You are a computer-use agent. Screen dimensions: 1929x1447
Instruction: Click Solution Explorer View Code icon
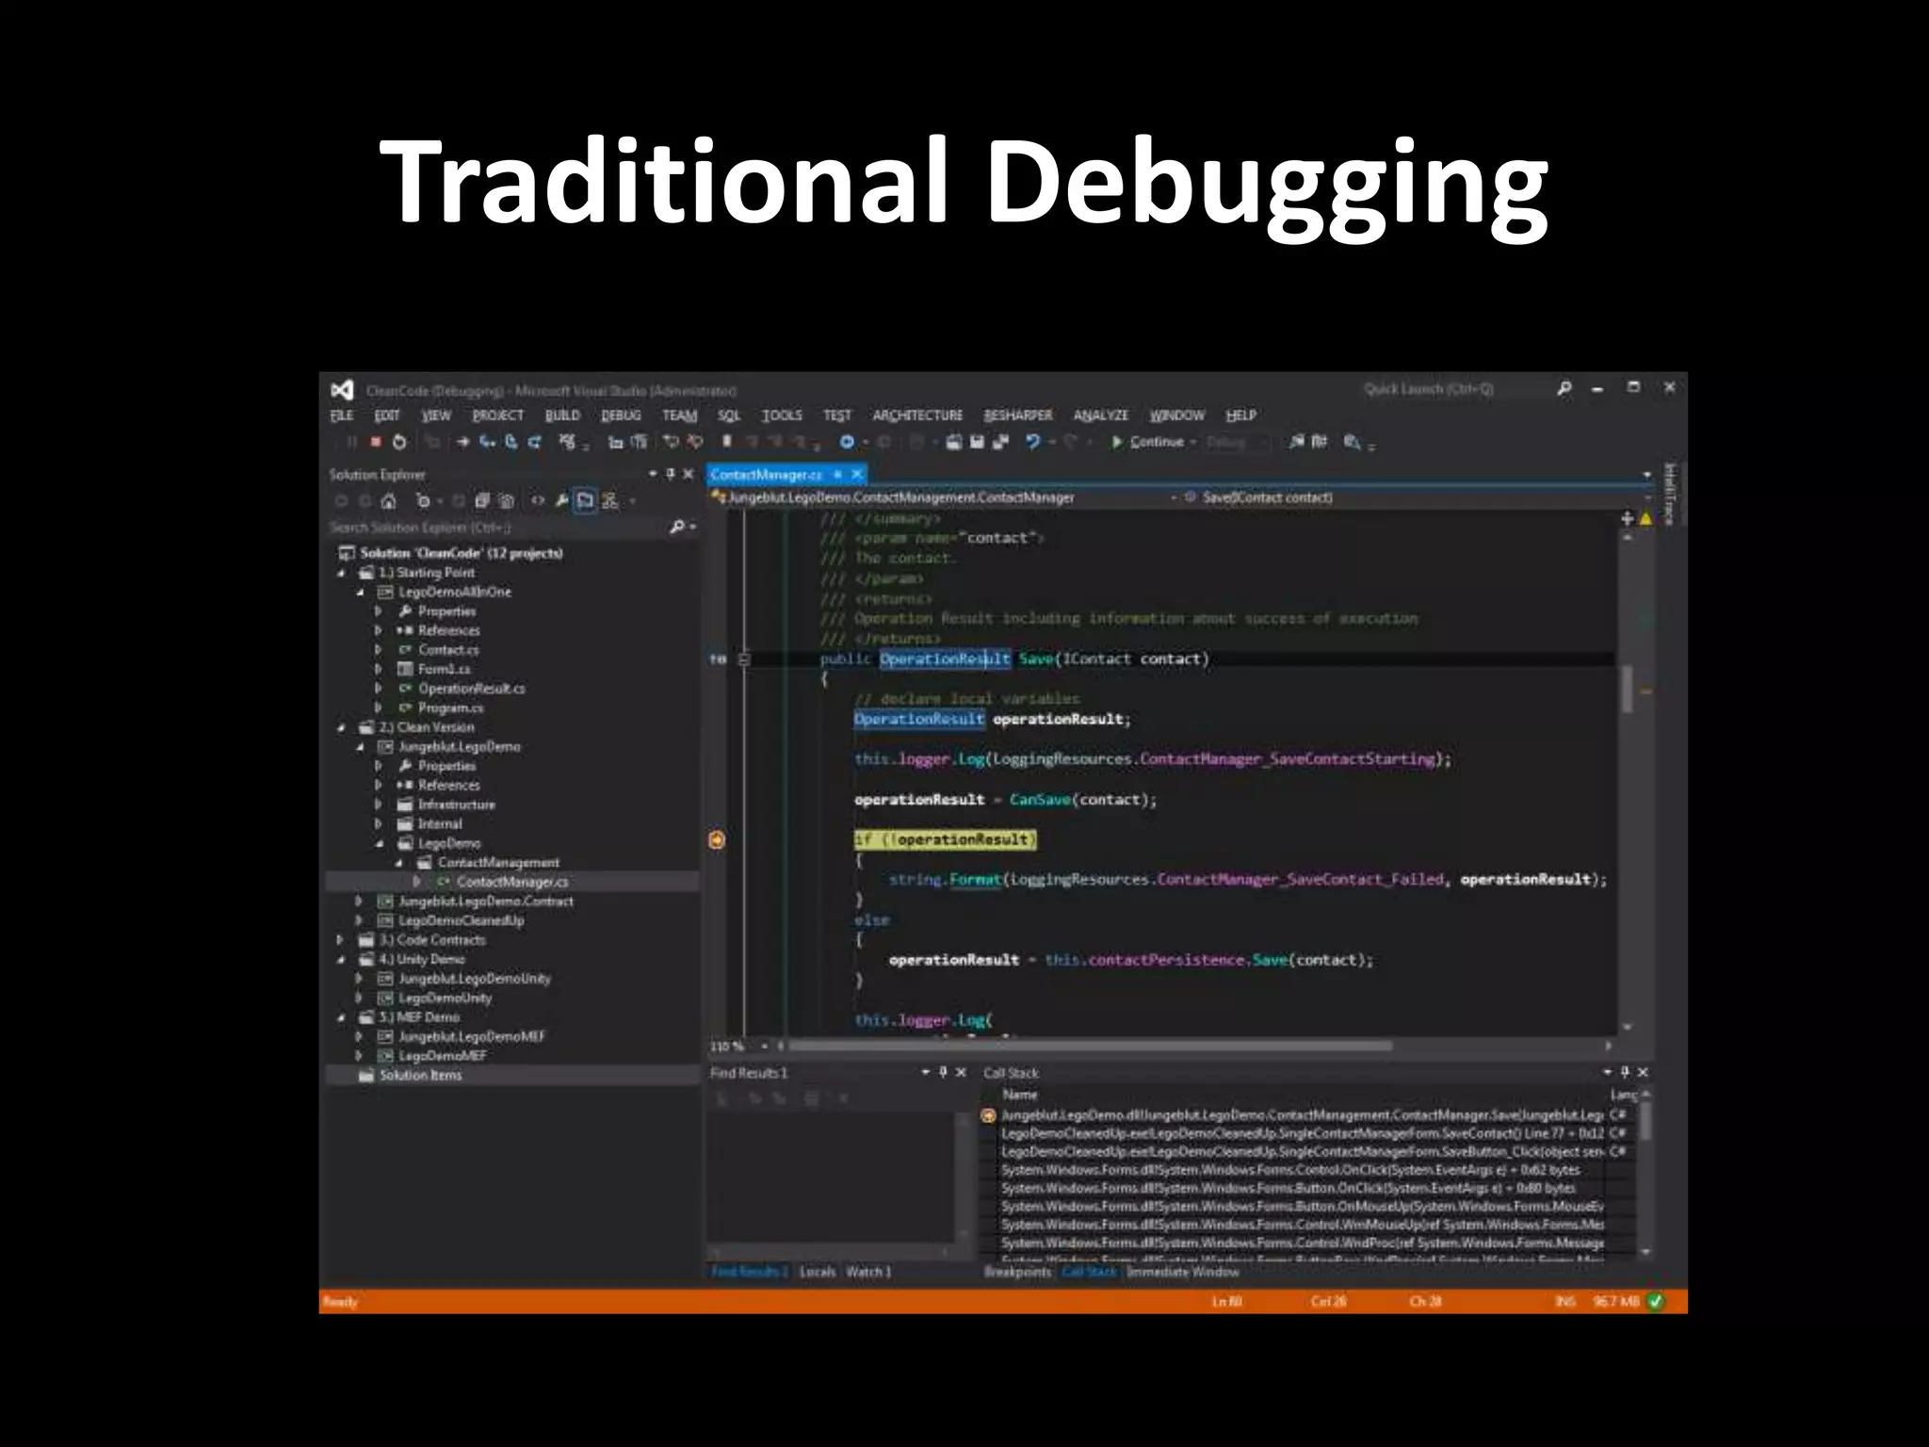538,501
